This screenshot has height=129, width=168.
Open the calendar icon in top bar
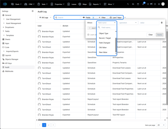tap(138, 4)
